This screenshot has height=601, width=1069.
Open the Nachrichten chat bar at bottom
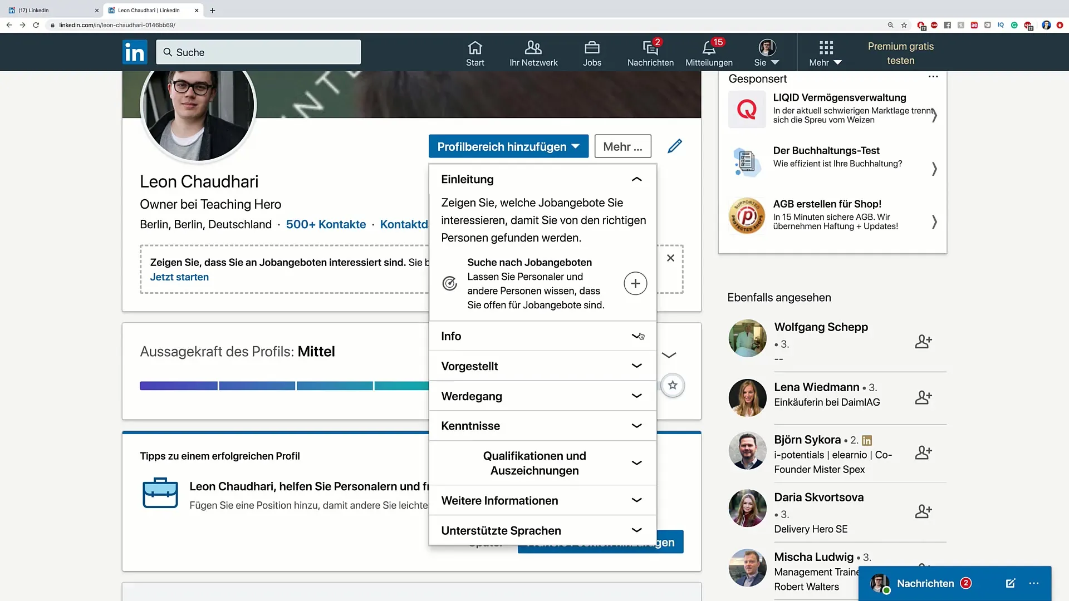[x=954, y=583]
